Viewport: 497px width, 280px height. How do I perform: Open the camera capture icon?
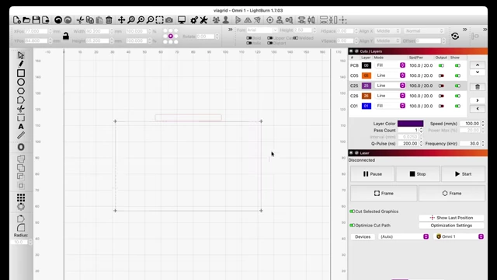click(169, 20)
